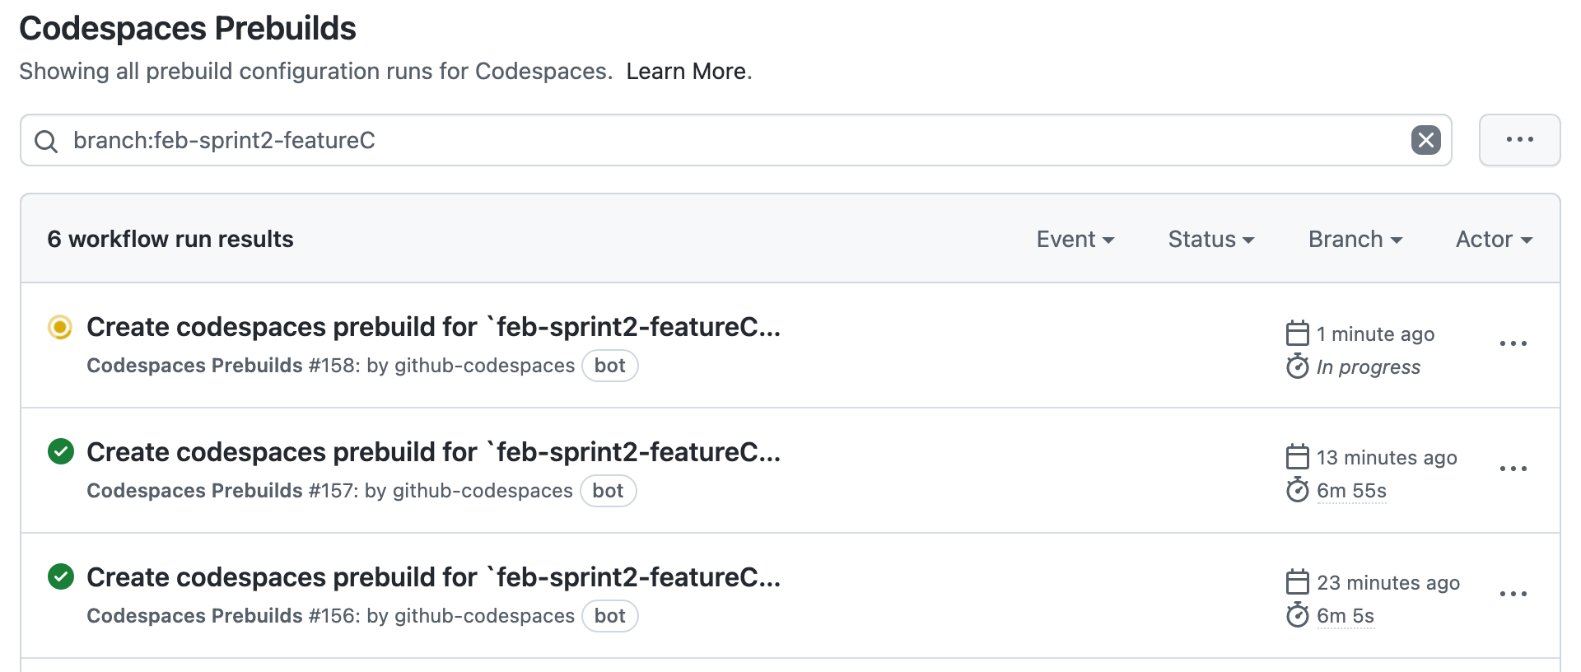Open the ellipsis menu beside the search bar

[x=1519, y=140]
